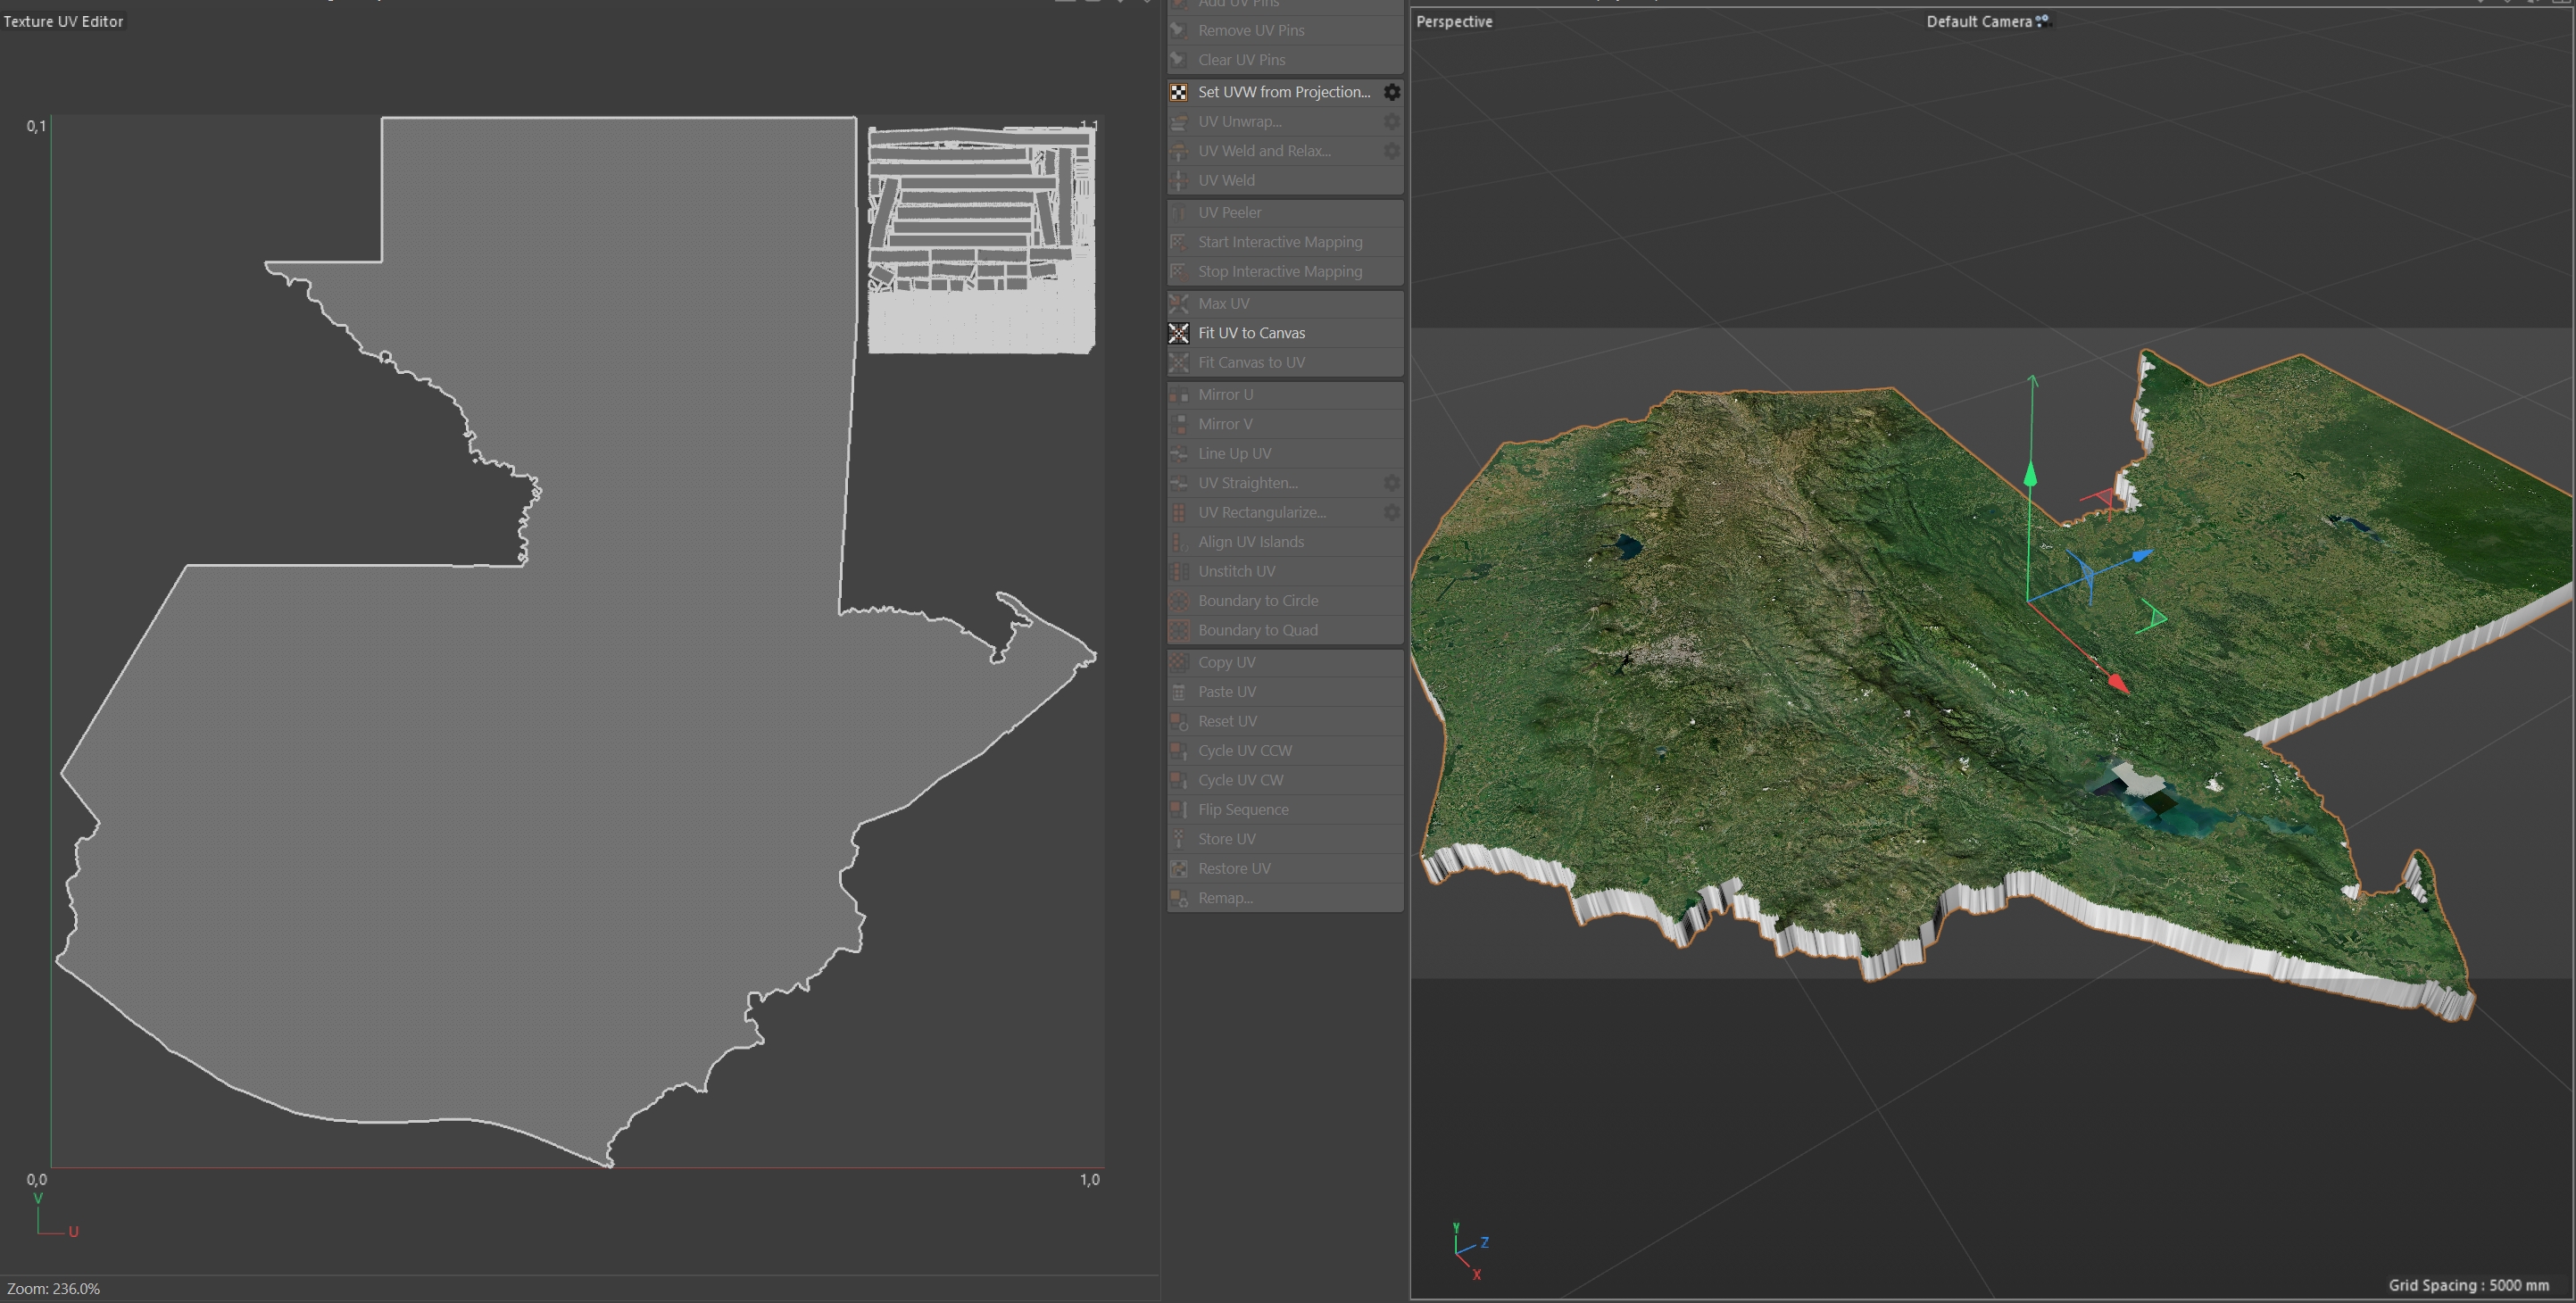Open UV Weld and Relax settings gear

tap(1391, 151)
